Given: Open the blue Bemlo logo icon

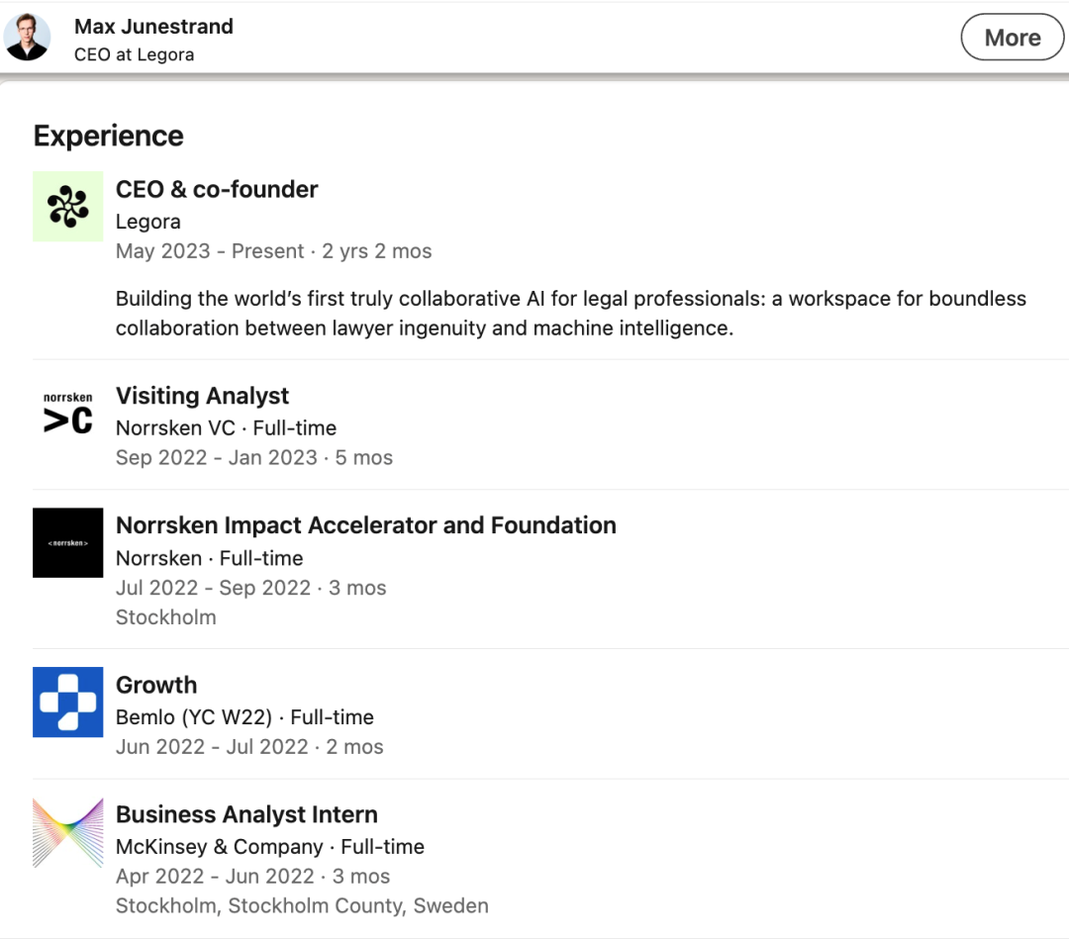Looking at the screenshot, I should [x=68, y=702].
